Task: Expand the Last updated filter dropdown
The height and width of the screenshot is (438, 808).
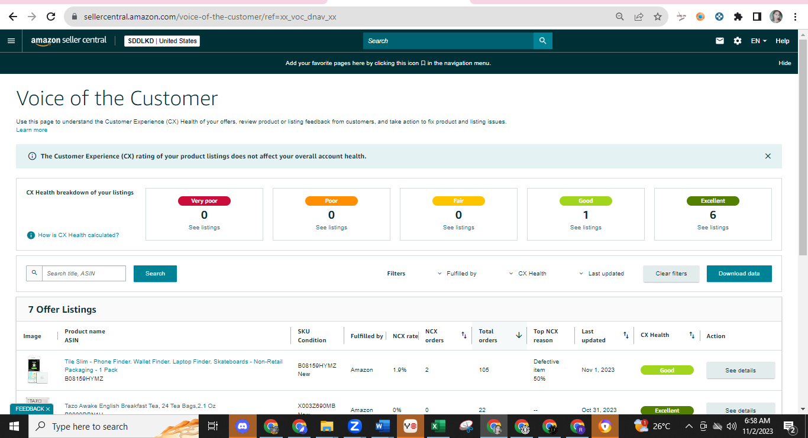Action: pos(602,274)
